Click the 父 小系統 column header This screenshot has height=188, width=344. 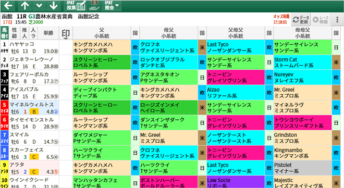pyautogui.click(x=102, y=33)
